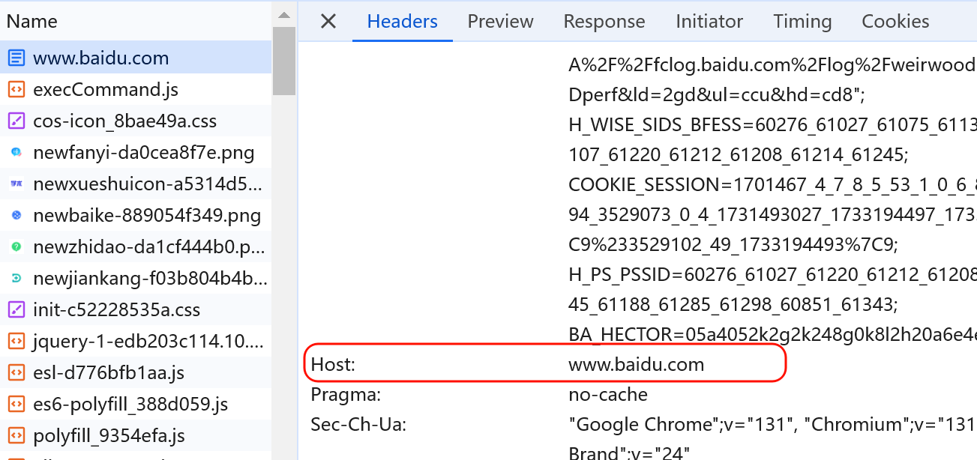Select the jquery-1-edb203c114.10 request row
This screenshot has width=977, height=460.
pyautogui.click(x=148, y=342)
